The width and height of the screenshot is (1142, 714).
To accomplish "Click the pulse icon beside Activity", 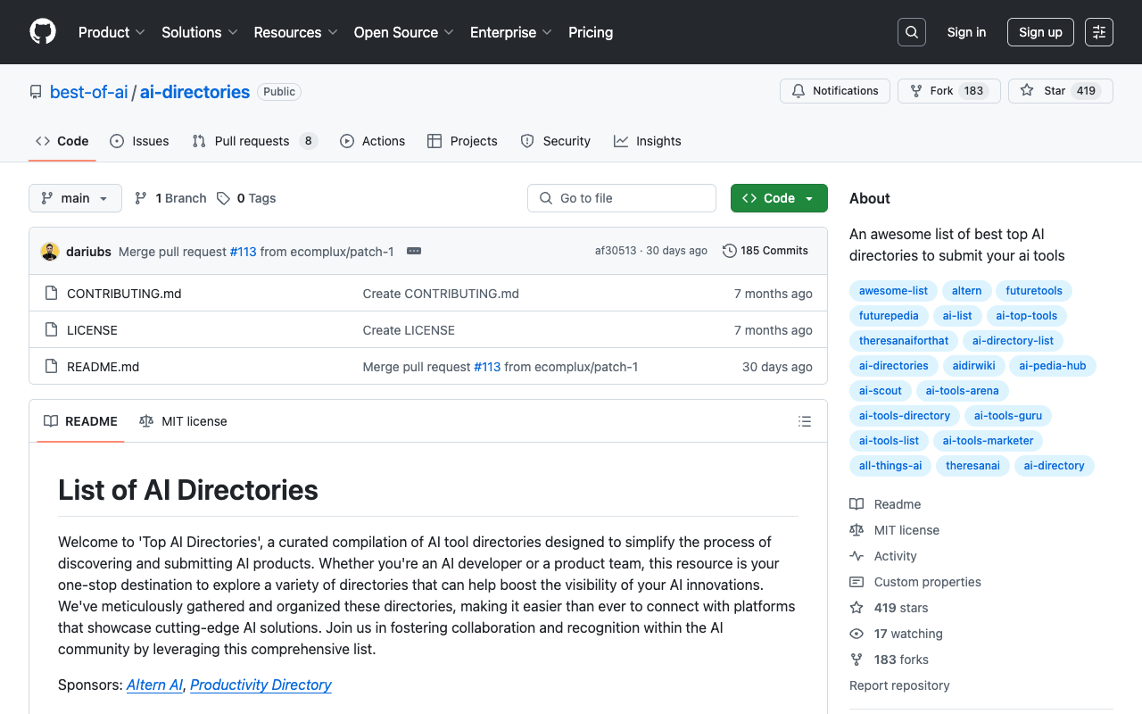I will tap(856, 556).
